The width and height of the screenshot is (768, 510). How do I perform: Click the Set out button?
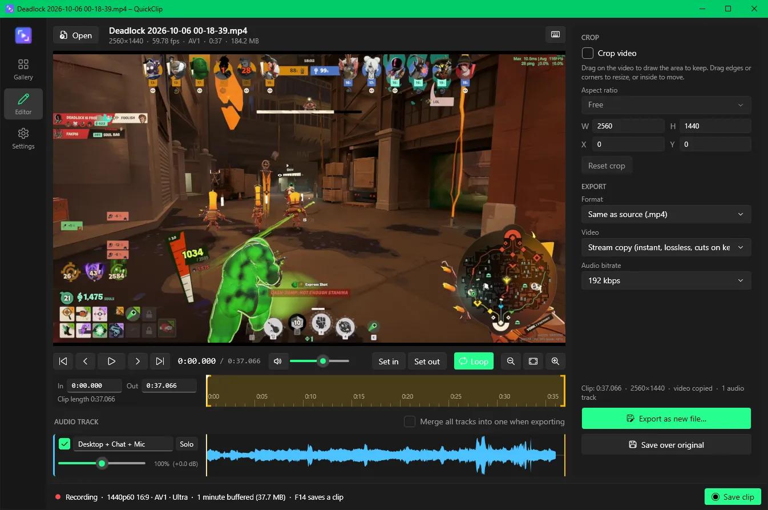(x=427, y=361)
